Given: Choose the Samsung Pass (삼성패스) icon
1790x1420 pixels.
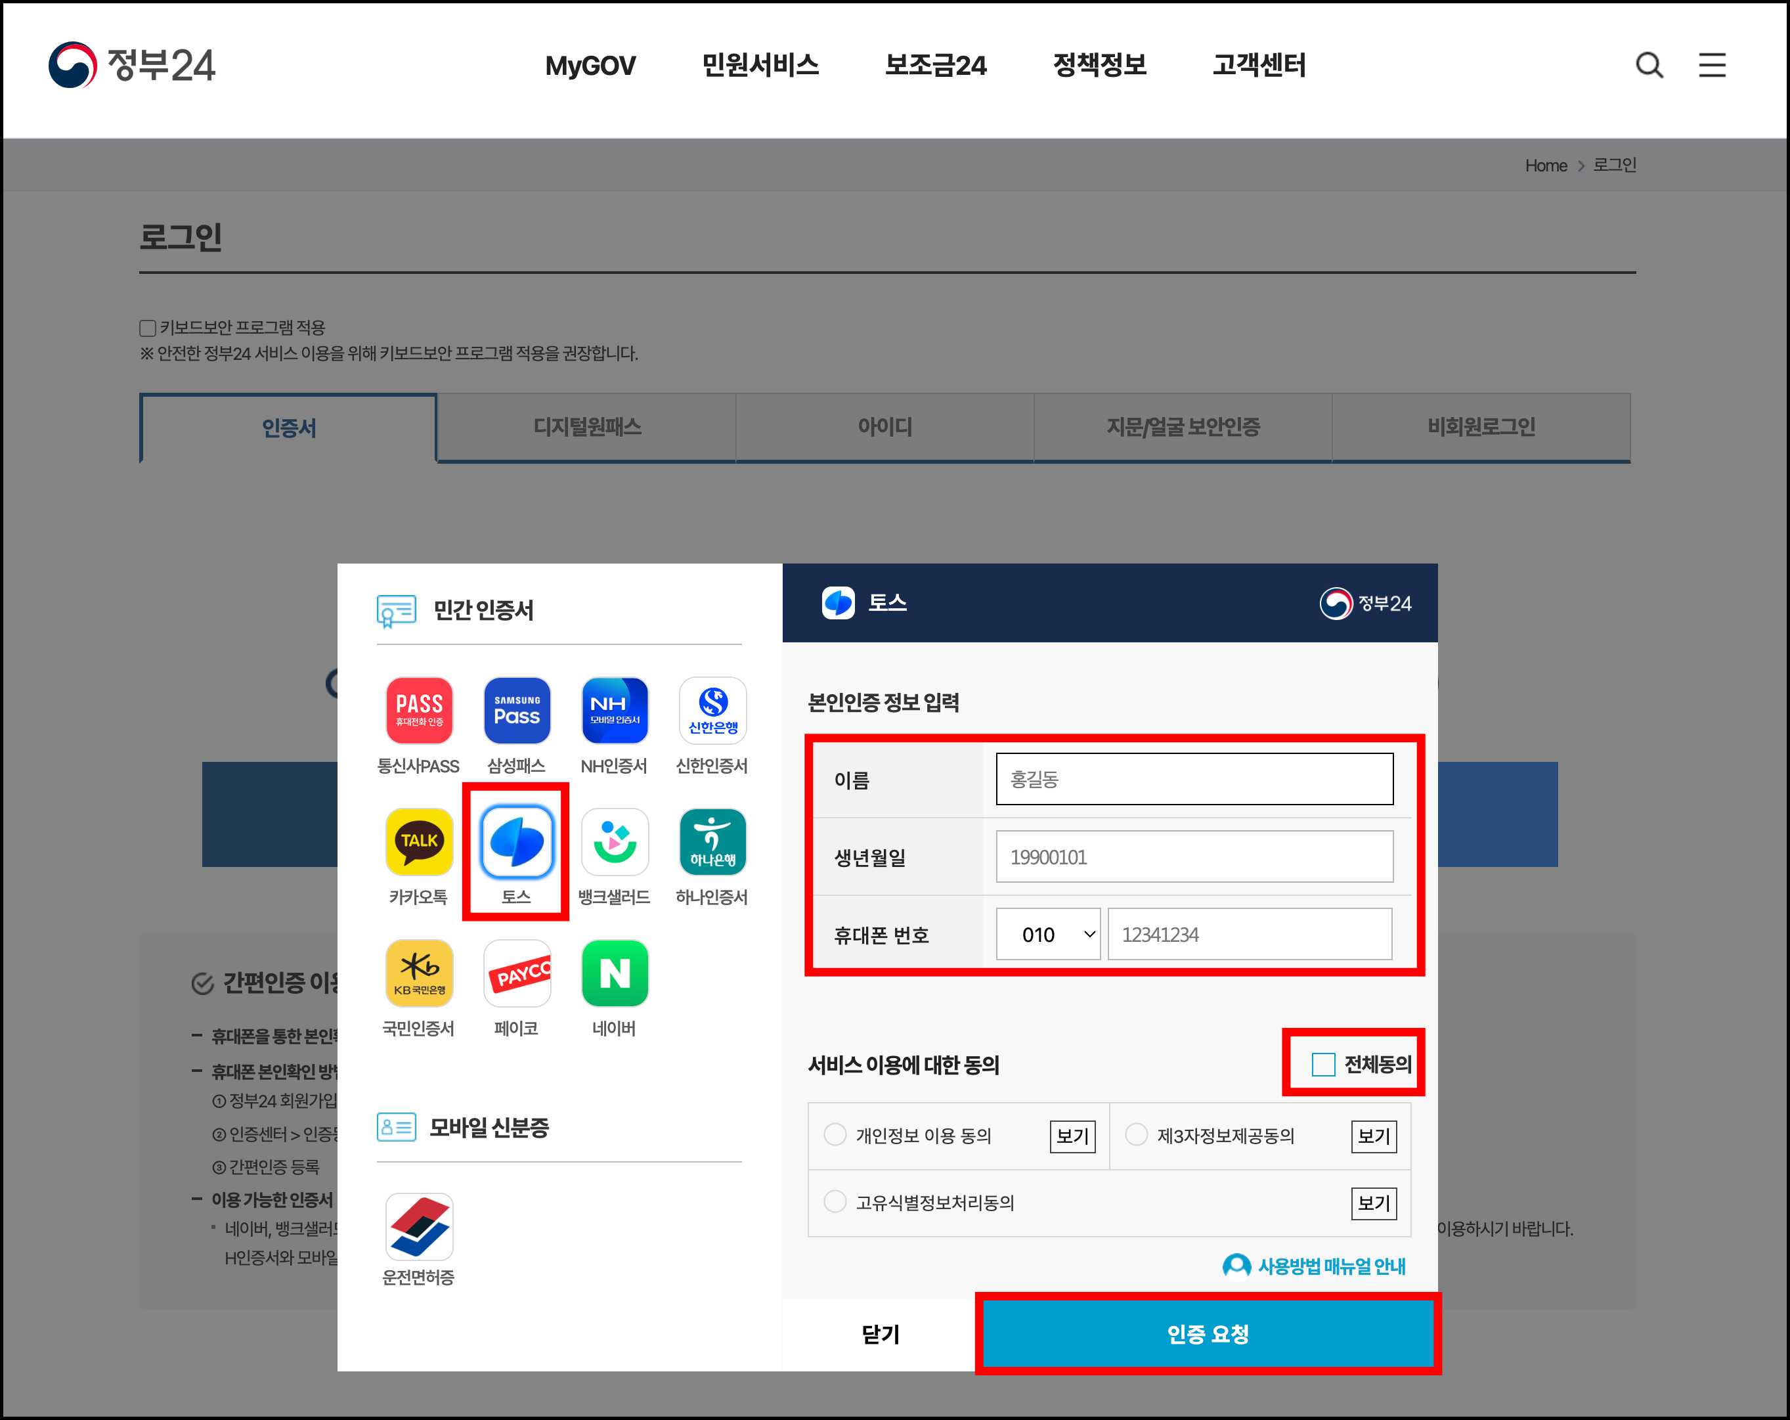Looking at the screenshot, I should pyautogui.click(x=516, y=711).
